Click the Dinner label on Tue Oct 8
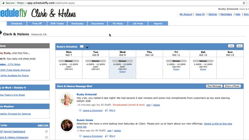The height and width of the screenshot is (140, 249). [x=96, y=61]
